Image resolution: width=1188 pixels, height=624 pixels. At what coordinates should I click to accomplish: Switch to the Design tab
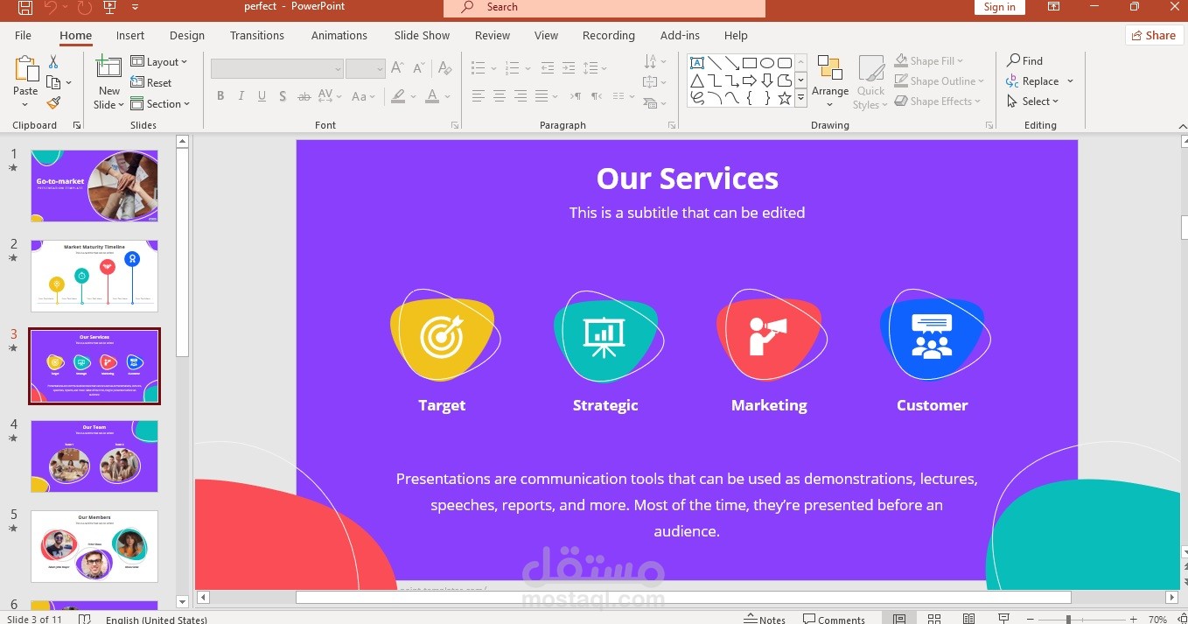click(187, 36)
